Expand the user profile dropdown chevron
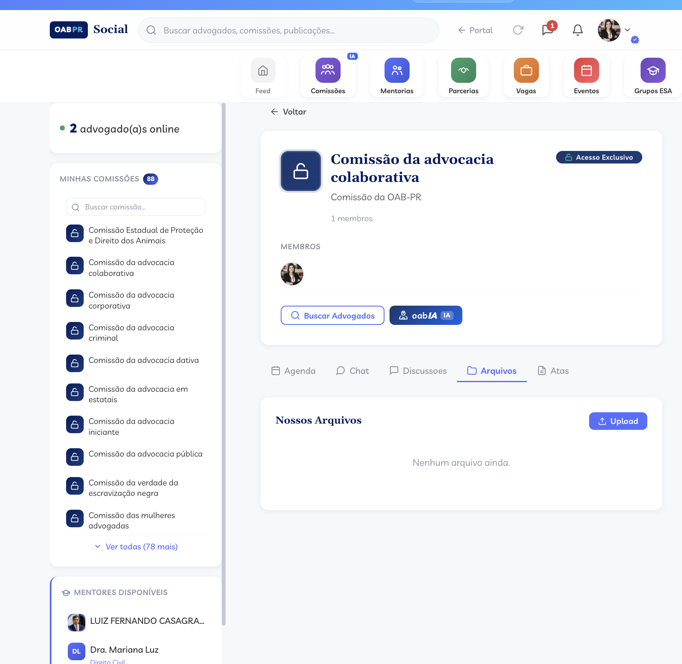Image resolution: width=682 pixels, height=664 pixels. (x=627, y=30)
